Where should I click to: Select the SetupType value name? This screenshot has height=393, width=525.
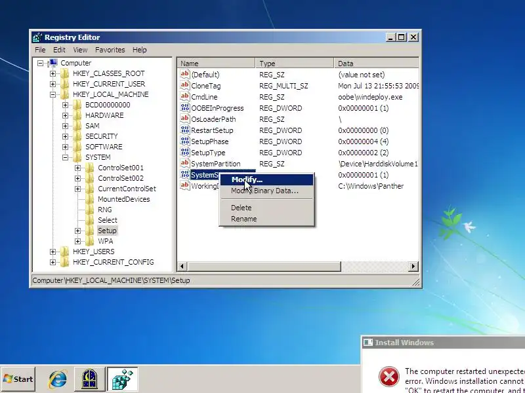coord(208,153)
